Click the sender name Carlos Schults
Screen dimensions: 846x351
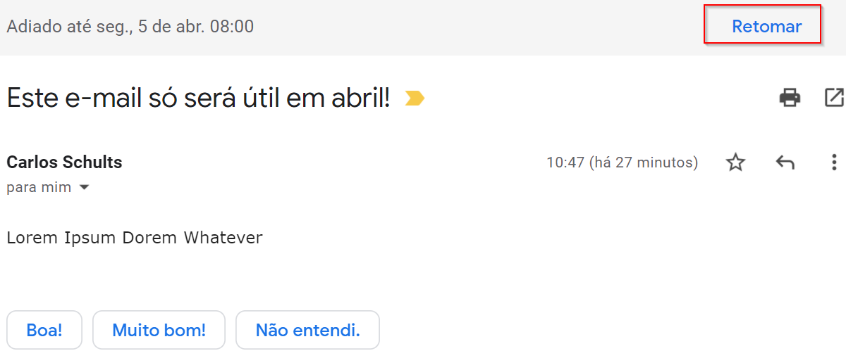(64, 162)
